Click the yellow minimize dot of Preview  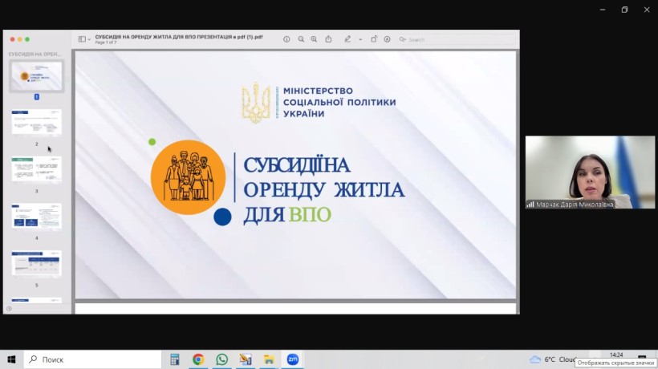pyautogui.click(x=20, y=39)
